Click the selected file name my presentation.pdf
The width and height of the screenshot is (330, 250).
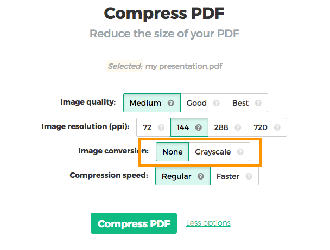pos(183,67)
